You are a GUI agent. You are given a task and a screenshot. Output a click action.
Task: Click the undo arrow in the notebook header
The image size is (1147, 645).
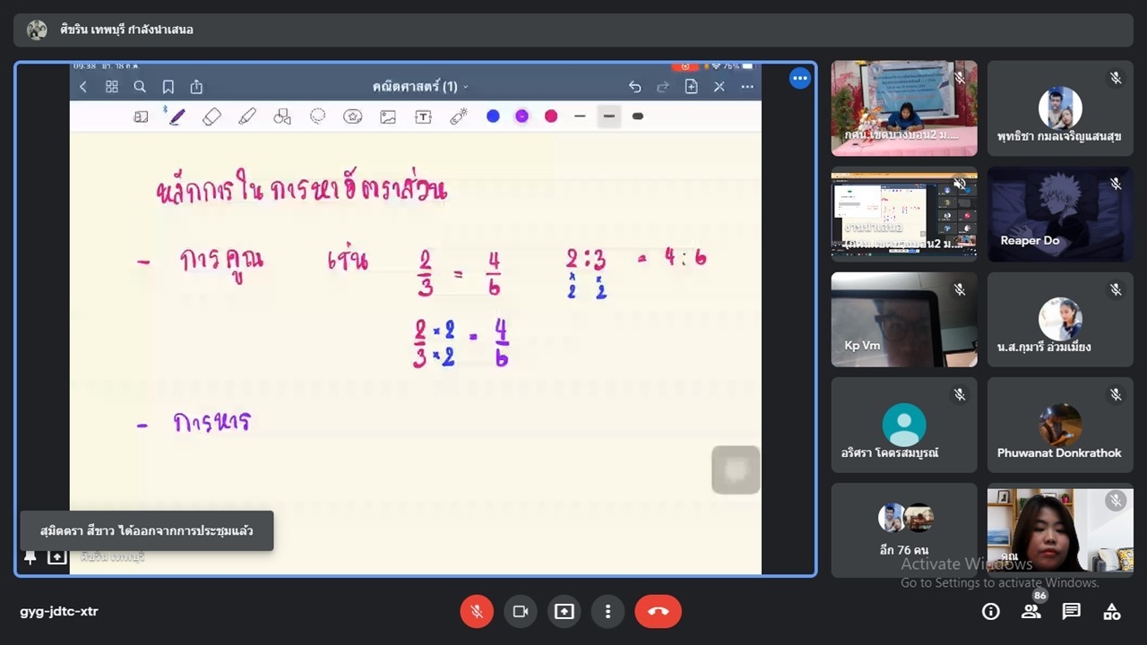coord(634,87)
